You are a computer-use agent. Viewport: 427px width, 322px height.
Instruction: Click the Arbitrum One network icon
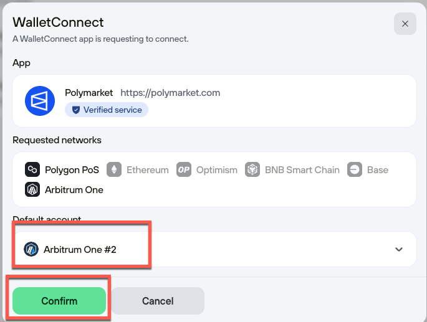click(x=32, y=189)
